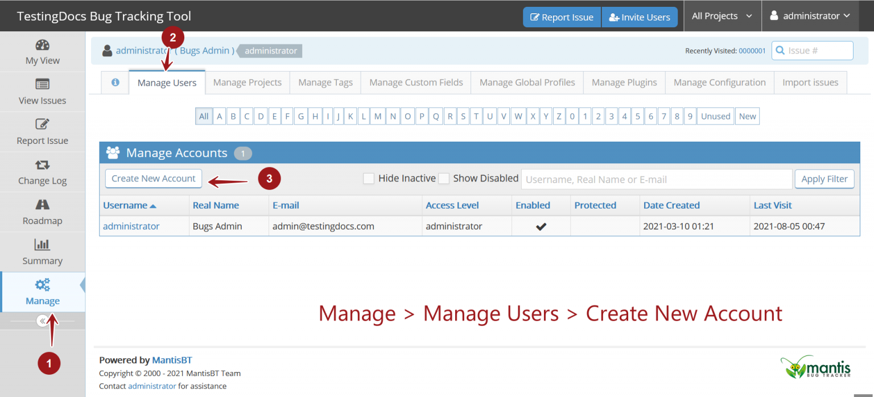Sort accounts by the Username column header

click(x=125, y=205)
